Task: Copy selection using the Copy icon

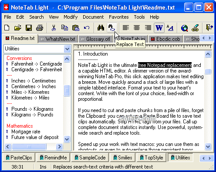Action: click(64, 27)
